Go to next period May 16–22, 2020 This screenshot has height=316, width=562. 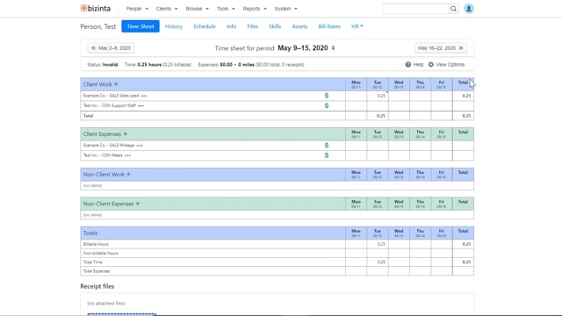(441, 48)
